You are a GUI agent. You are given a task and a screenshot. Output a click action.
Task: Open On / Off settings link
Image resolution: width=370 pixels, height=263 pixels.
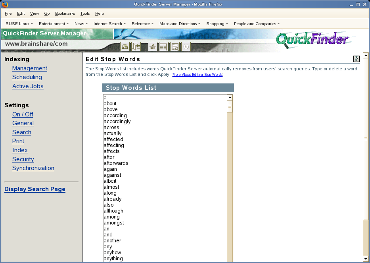pyautogui.click(x=23, y=114)
